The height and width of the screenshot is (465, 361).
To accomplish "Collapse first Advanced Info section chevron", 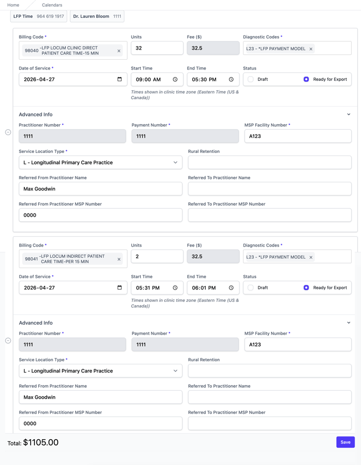I will point(349,115).
